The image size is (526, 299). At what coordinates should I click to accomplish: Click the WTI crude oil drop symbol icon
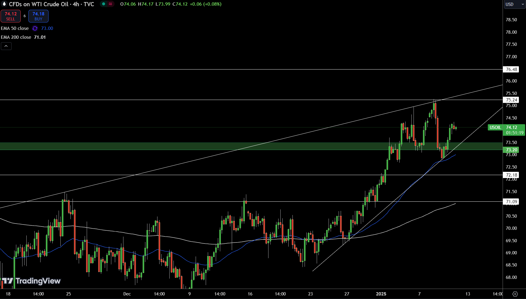point(4,4)
